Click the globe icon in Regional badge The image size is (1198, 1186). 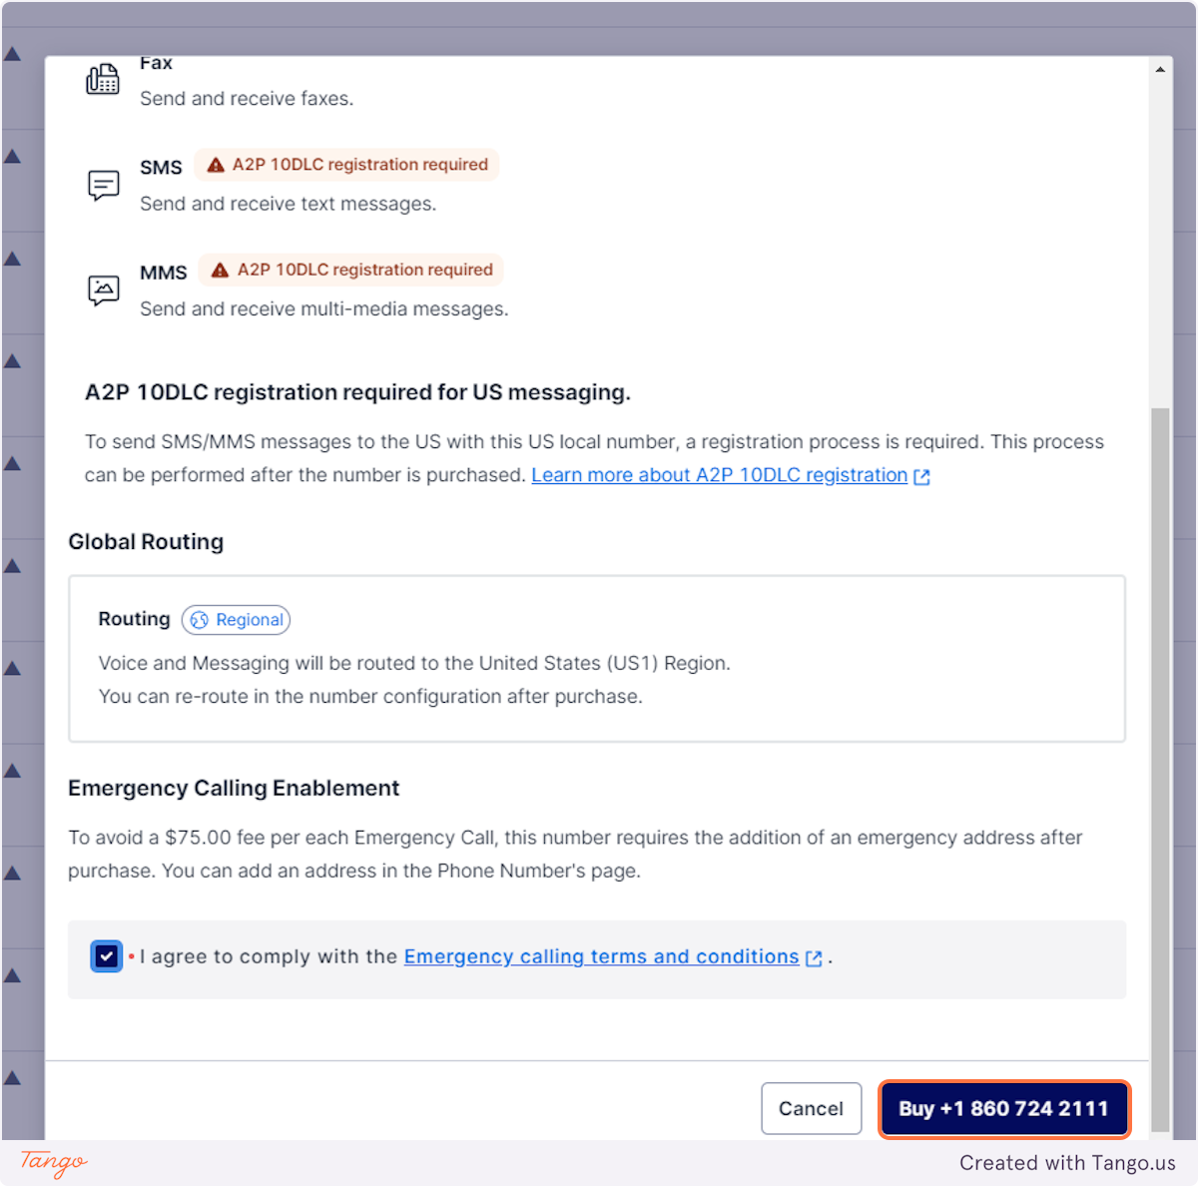[200, 620]
